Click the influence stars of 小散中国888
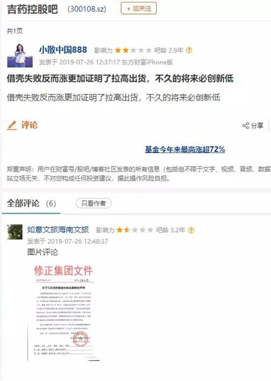 tap(133, 50)
